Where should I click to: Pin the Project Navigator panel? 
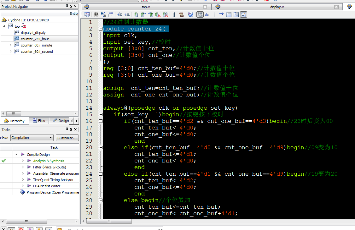click(67, 6)
